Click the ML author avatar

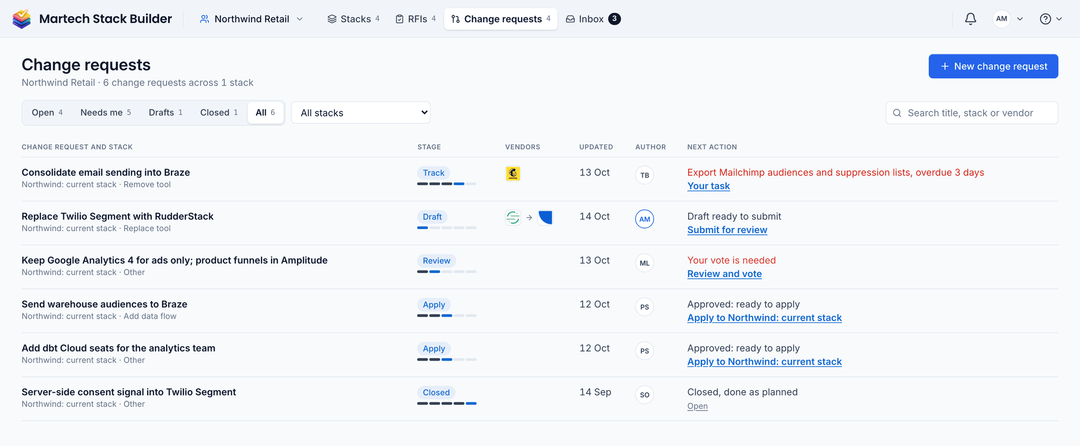coord(644,263)
